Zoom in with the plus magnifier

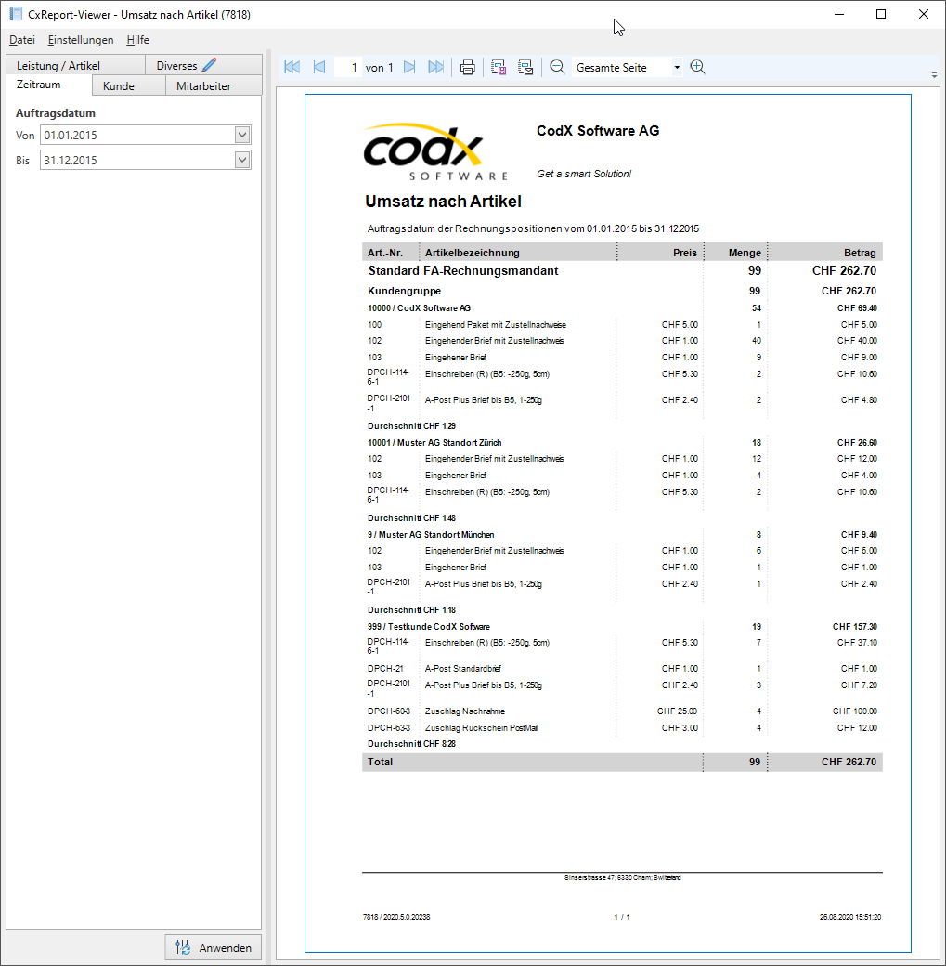(x=698, y=67)
